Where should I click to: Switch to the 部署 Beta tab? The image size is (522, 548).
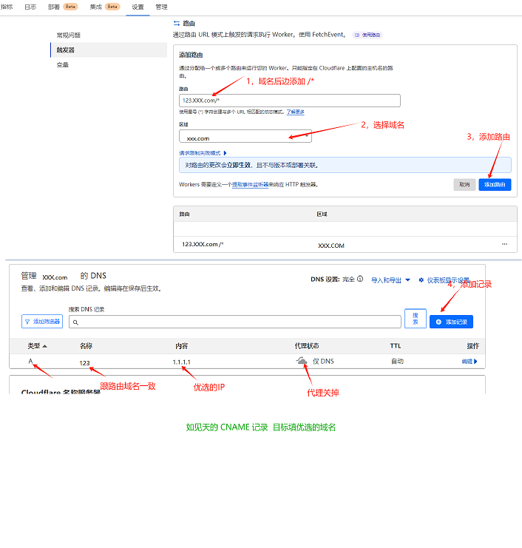[x=63, y=7]
